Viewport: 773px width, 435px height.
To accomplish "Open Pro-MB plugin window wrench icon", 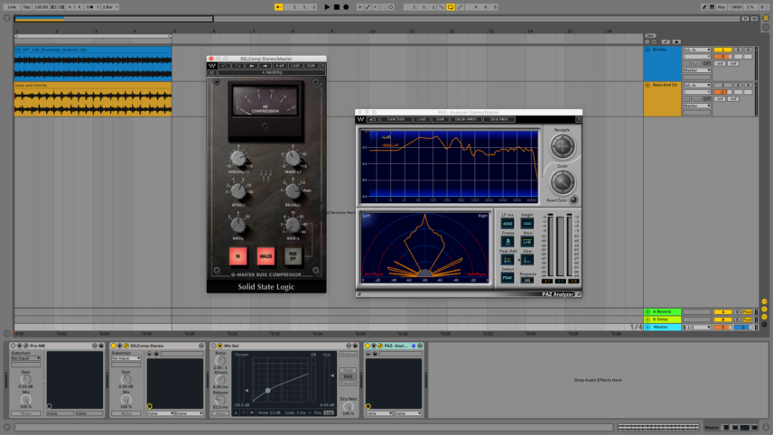I will pos(26,346).
